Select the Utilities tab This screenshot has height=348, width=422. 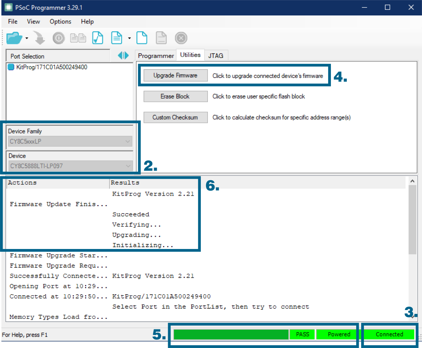point(190,55)
